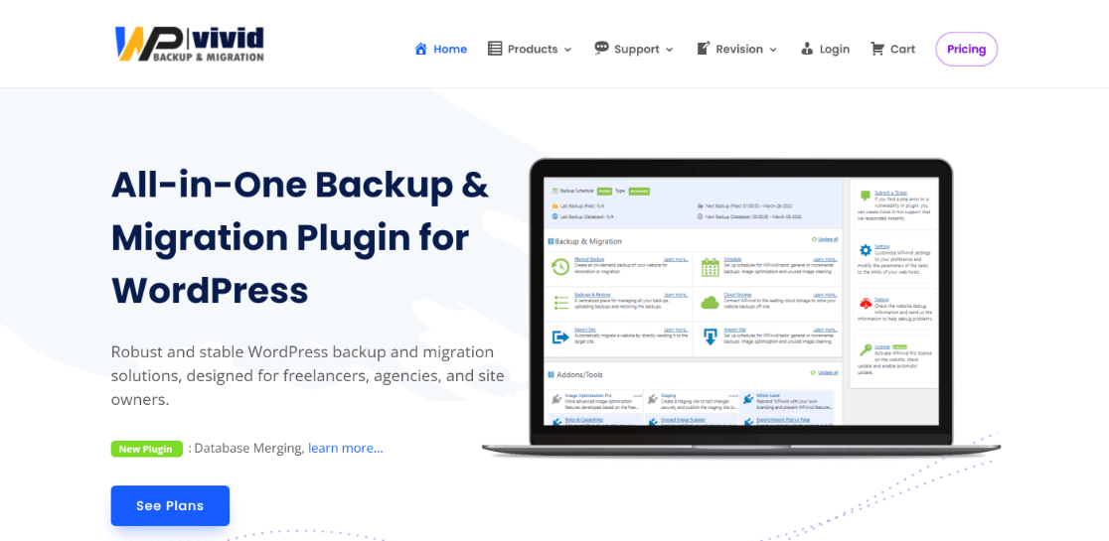The image size is (1109, 541).
Task: Expand the Products dropdown chevron
Action: (x=567, y=50)
